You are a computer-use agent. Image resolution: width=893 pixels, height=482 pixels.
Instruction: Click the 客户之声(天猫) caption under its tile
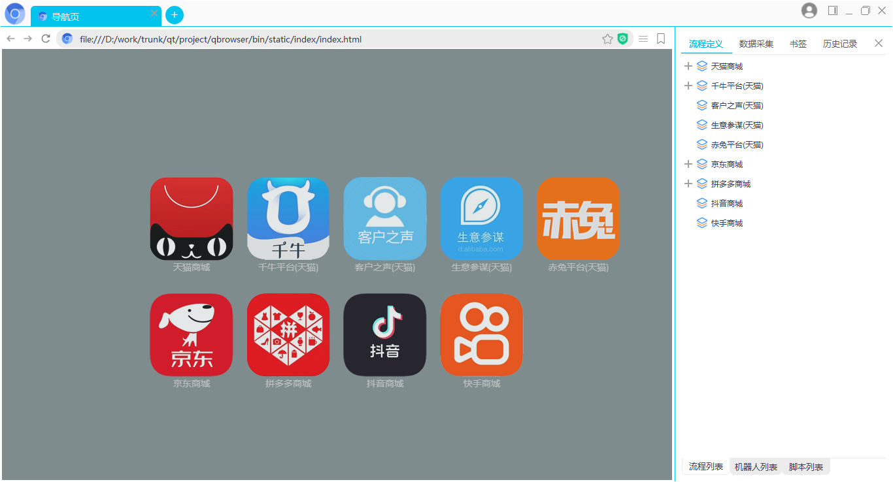pyautogui.click(x=385, y=268)
